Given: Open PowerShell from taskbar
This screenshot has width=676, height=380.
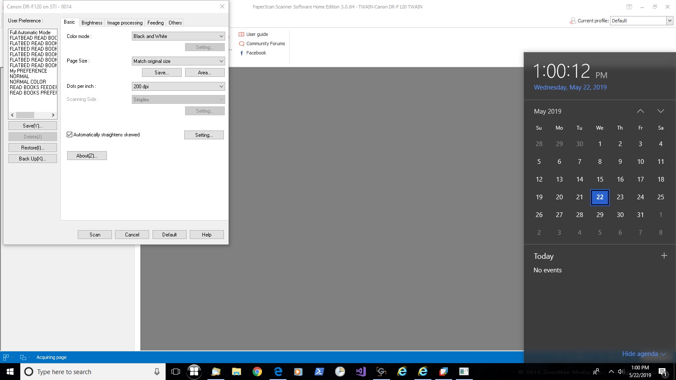Looking at the screenshot, I should pos(319,372).
